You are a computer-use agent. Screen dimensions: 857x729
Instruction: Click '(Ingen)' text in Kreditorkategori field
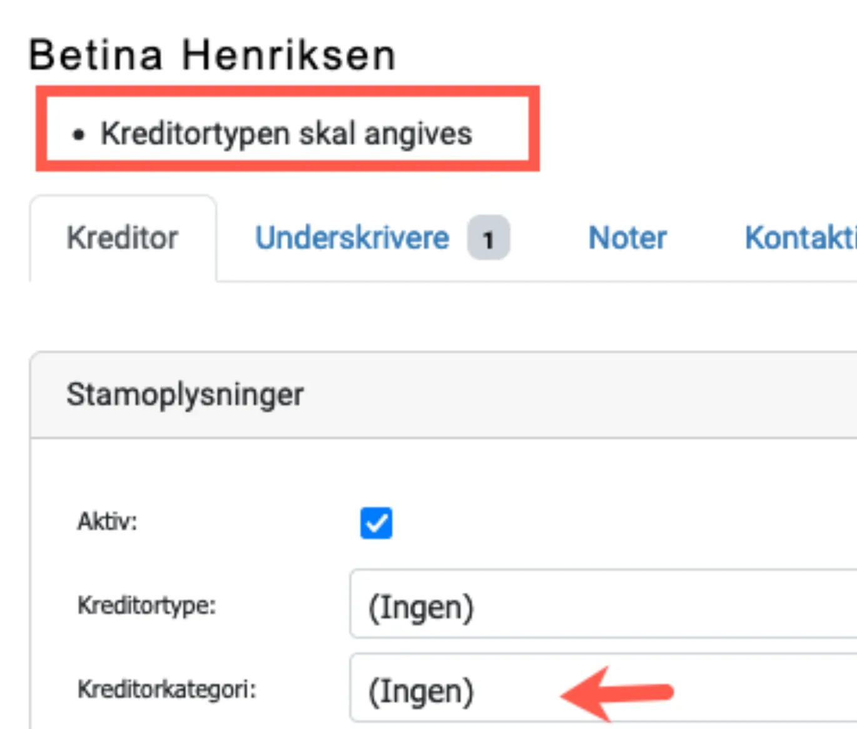[421, 691]
